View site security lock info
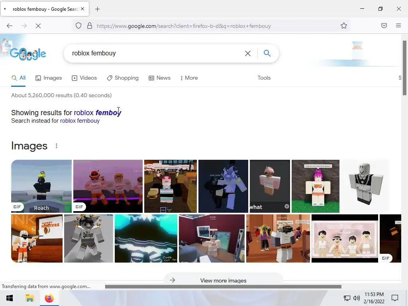This screenshot has height=306, width=408. pos(90,26)
